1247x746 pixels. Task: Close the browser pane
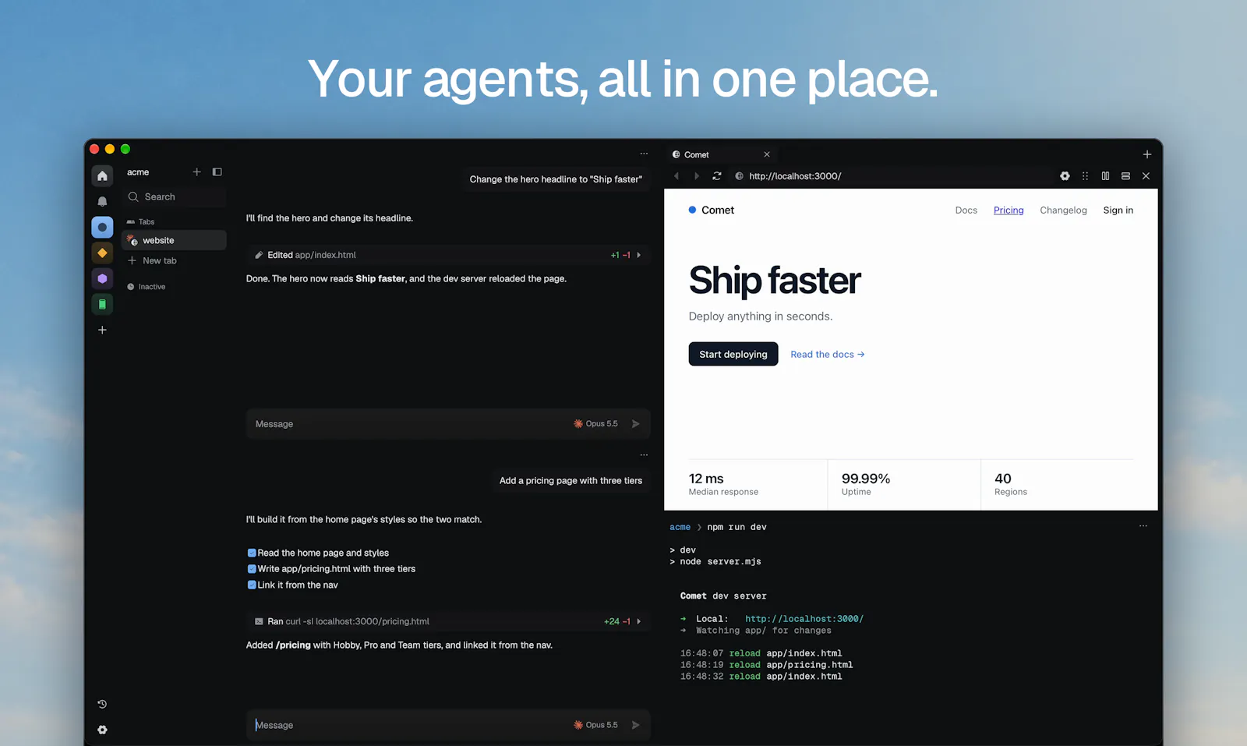1146,176
